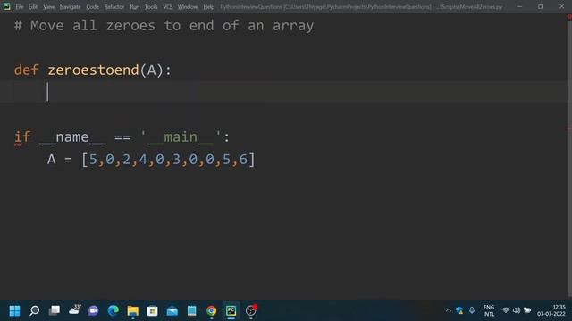Viewport: 572px width, 321px height.
Task: Open the Code menu
Action: click(x=92, y=7)
